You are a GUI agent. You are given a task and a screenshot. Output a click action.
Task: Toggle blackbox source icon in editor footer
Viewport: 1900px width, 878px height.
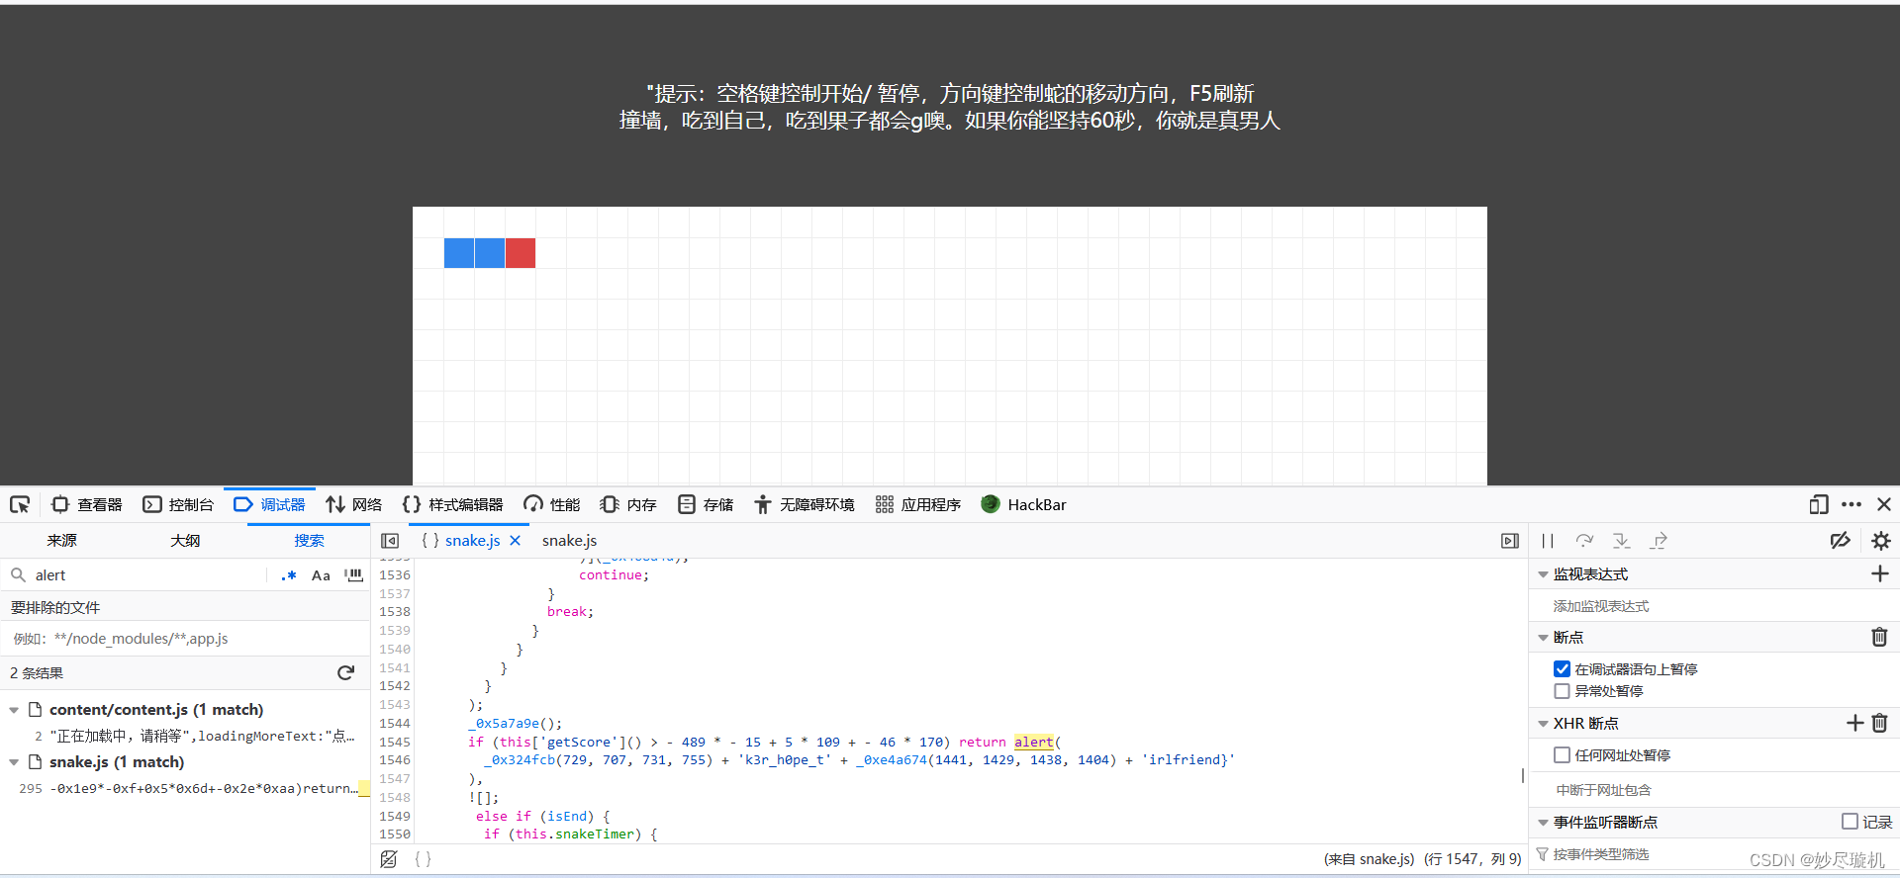(389, 859)
